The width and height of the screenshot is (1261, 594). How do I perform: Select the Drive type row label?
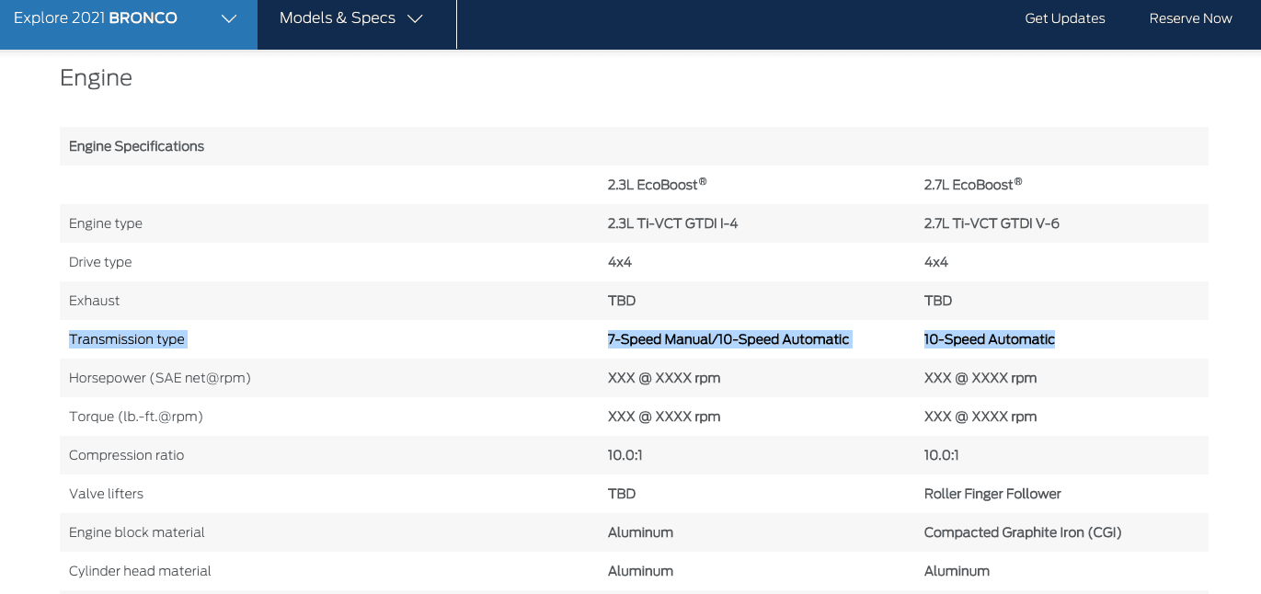pos(100,262)
